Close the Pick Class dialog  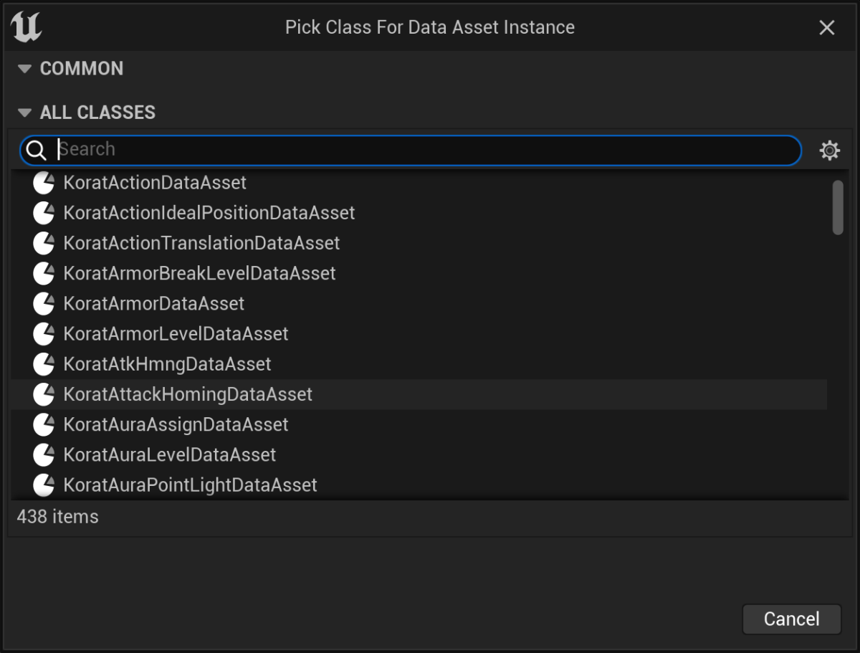827,27
